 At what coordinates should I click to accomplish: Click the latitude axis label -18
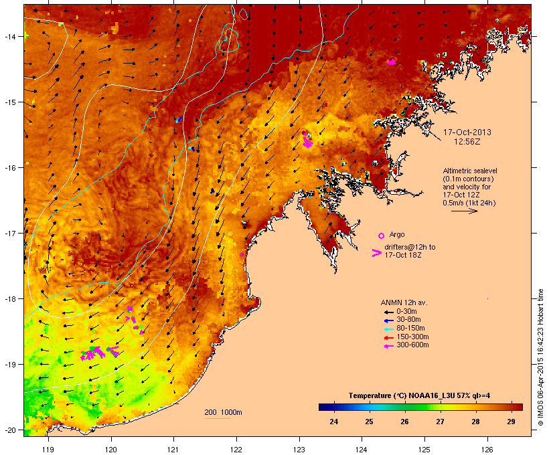click(x=9, y=298)
